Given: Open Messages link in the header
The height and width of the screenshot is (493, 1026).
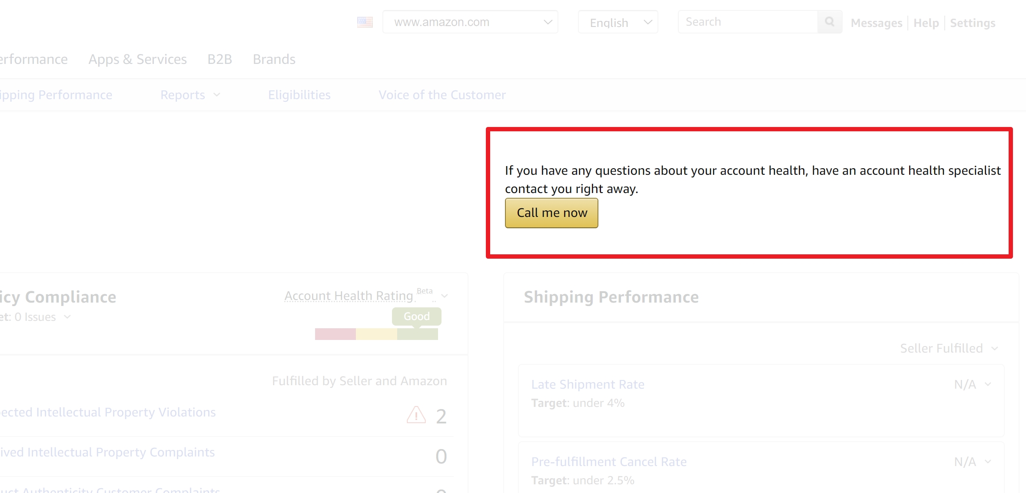Looking at the screenshot, I should coord(877,23).
